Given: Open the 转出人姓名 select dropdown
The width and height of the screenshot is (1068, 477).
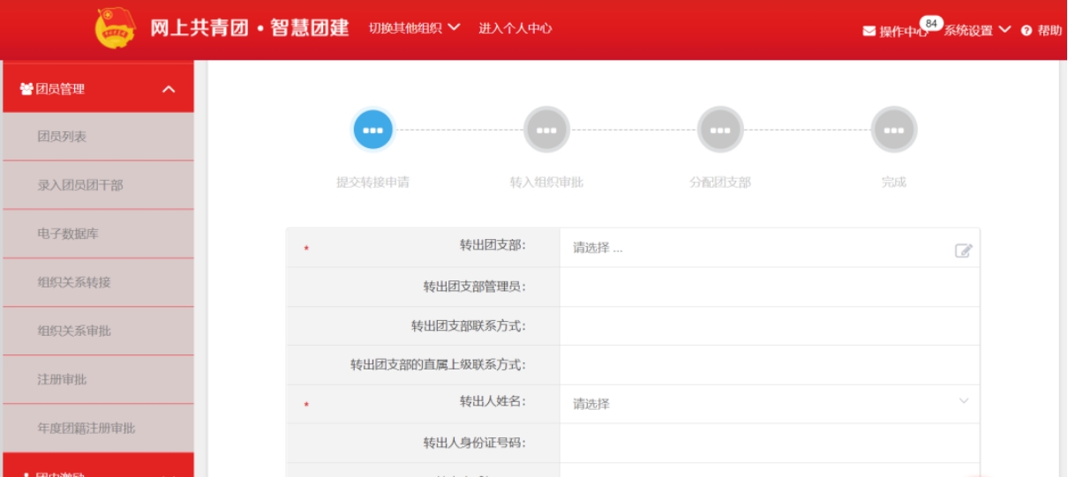Looking at the screenshot, I should 768,403.
